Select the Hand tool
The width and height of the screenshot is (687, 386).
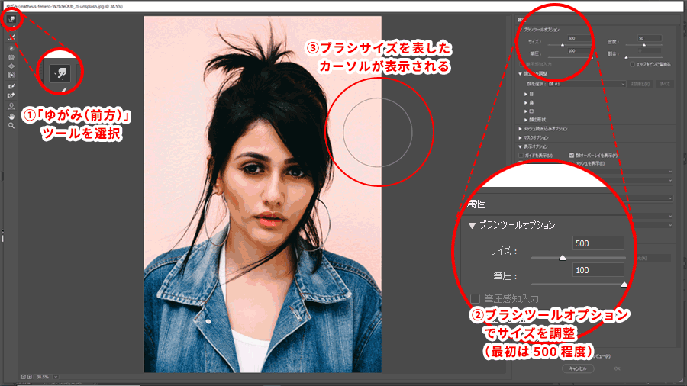pyautogui.click(x=11, y=117)
